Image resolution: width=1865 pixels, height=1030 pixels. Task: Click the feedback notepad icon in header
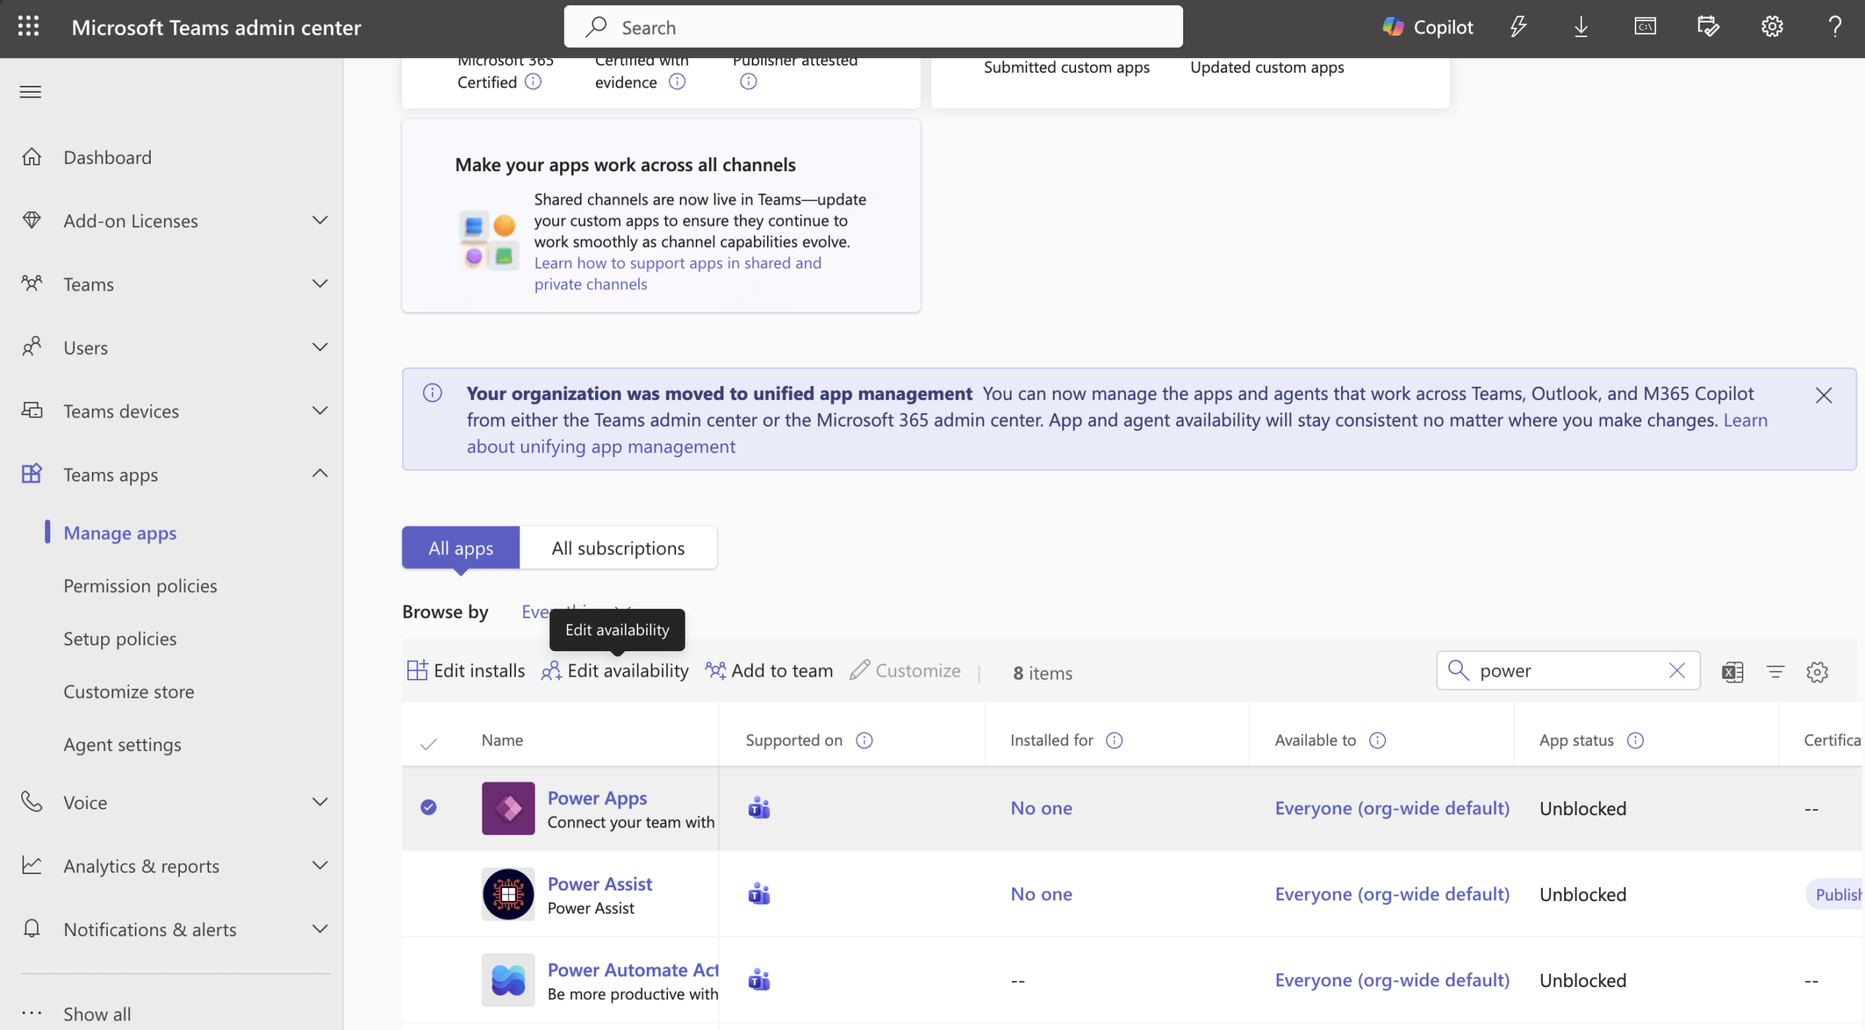coord(1708,27)
